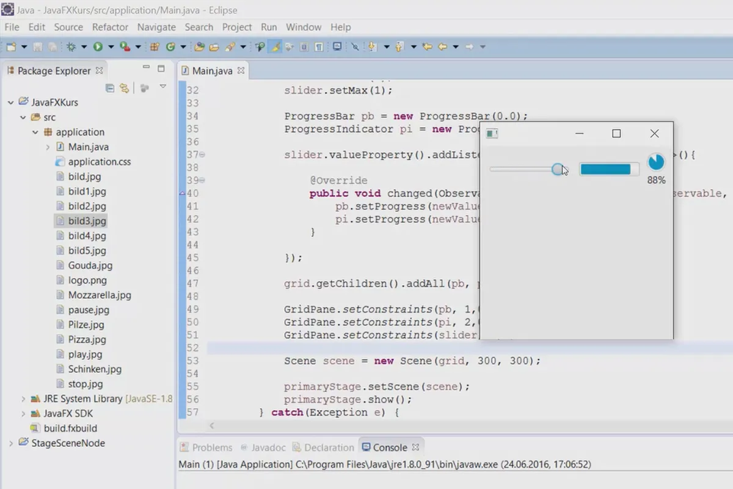733x489 pixels.
Task: Click the Save toolbar icon
Action: coord(37,46)
